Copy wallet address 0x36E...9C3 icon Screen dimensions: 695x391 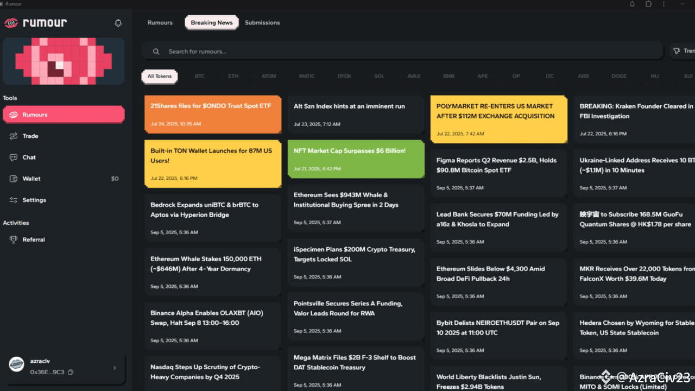point(71,372)
